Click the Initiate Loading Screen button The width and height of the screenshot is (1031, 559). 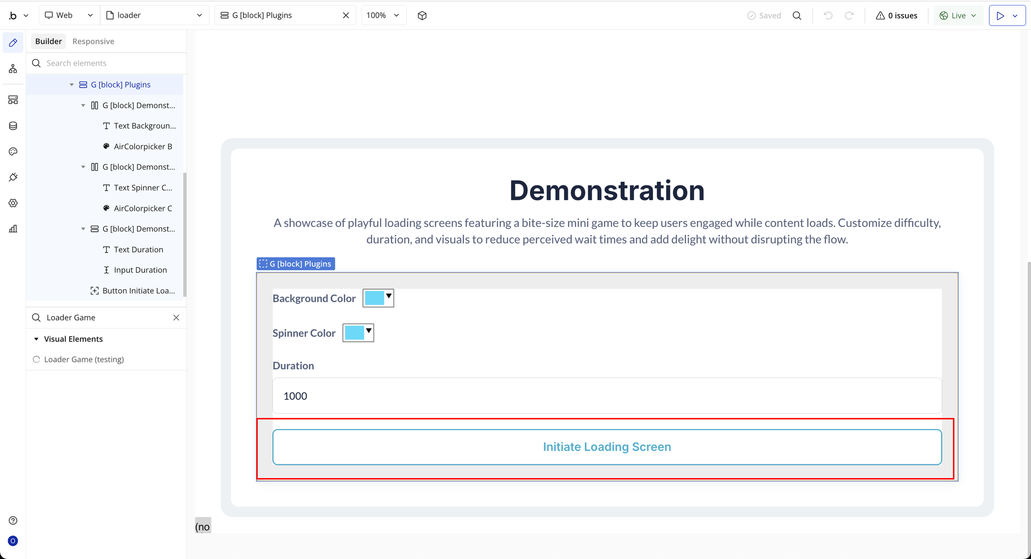(x=607, y=447)
